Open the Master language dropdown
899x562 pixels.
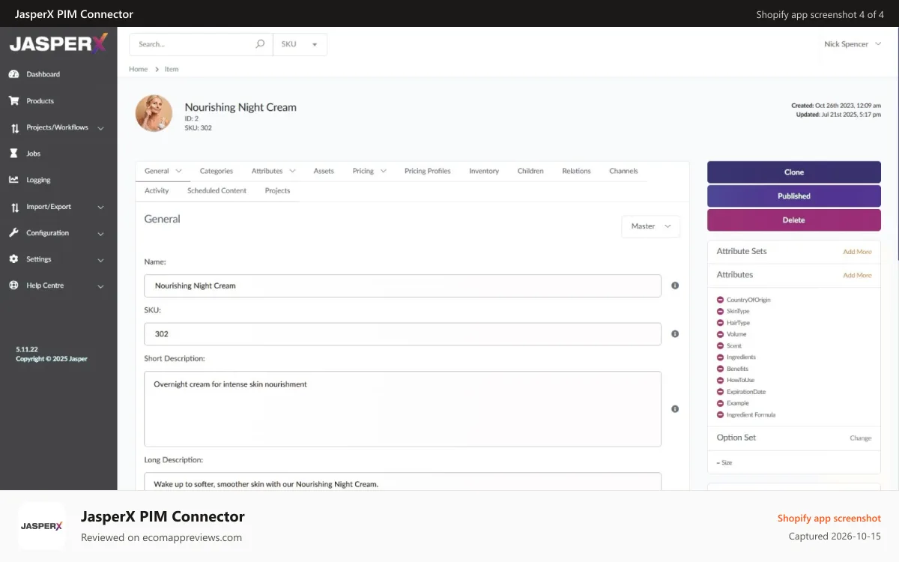(651, 226)
